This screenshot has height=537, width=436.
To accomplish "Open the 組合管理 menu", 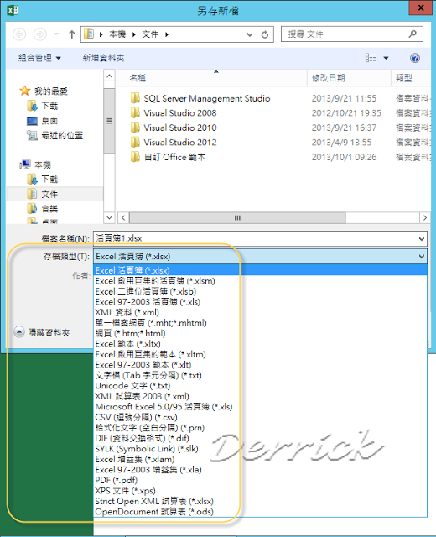I will point(39,58).
